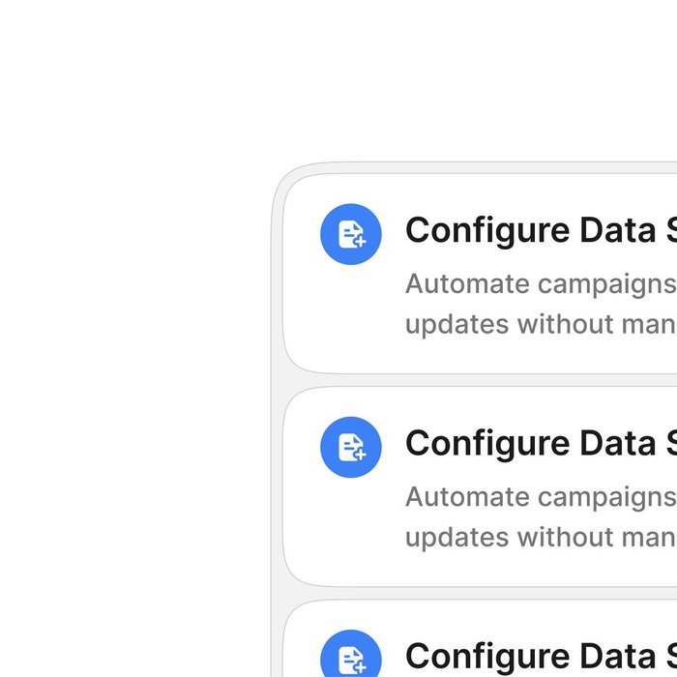Select the middle card's empty white area below its icon

[x=351, y=537]
